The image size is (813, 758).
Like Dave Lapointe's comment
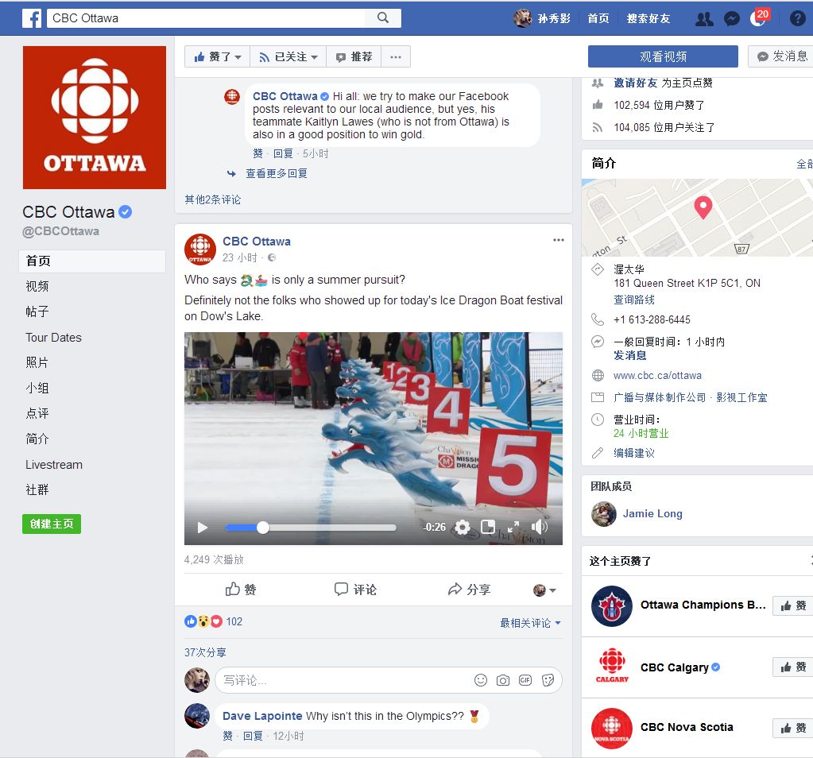227,736
